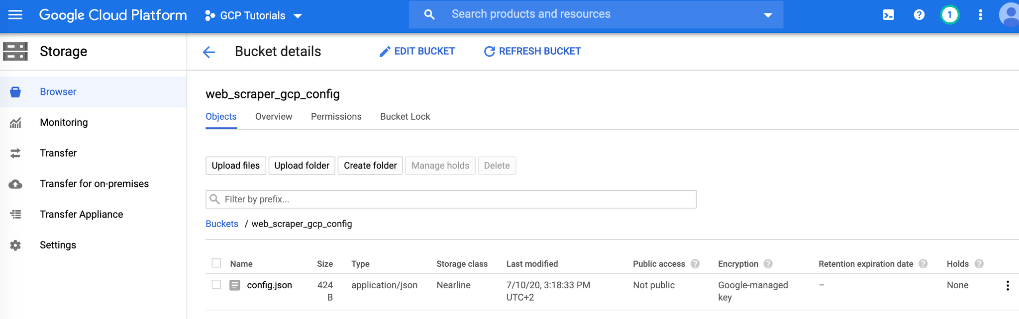Select Browser in the Storage sidebar
Image resolution: width=1019 pixels, height=319 pixels.
point(93,92)
